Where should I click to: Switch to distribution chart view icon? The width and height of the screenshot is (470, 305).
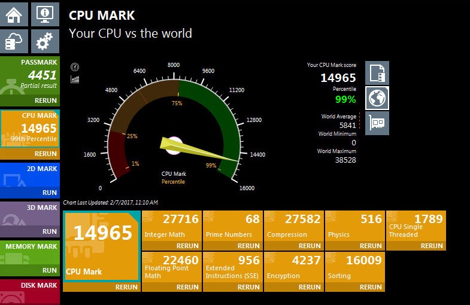[75, 80]
